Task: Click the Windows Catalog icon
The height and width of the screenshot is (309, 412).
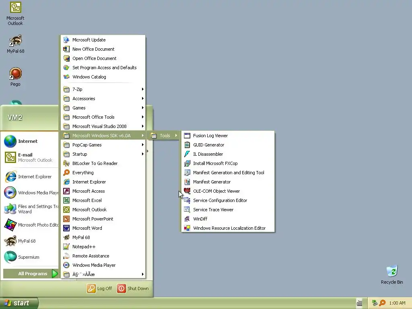Action: point(66,77)
